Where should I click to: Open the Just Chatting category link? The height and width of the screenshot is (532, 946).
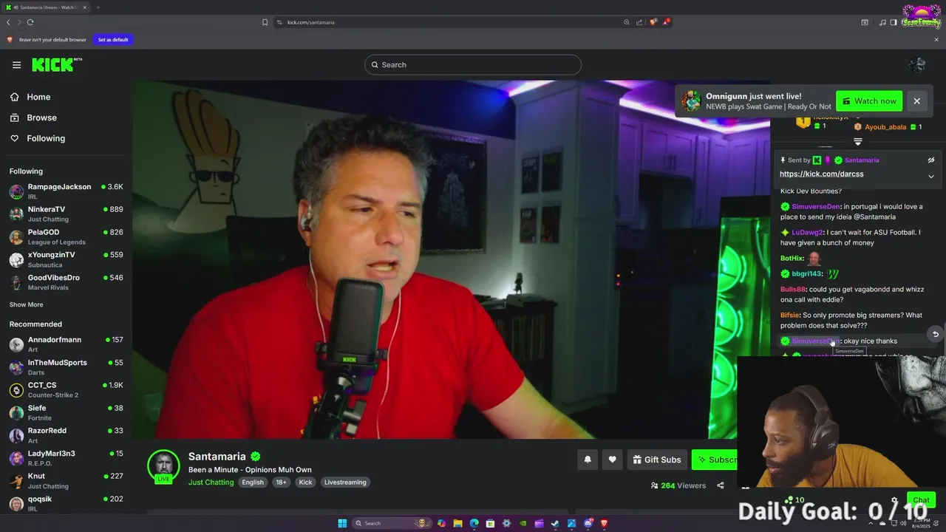click(x=211, y=482)
